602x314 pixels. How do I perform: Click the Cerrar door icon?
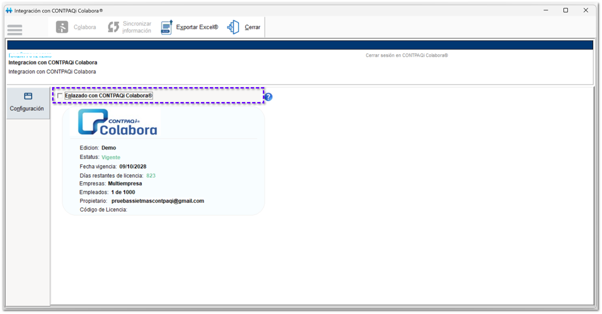[x=233, y=27]
